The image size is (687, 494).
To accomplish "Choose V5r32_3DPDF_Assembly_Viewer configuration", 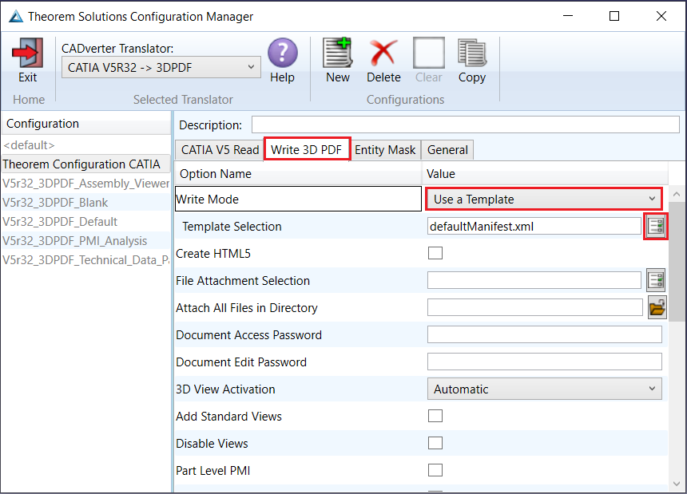I will (x=86, y=184).
